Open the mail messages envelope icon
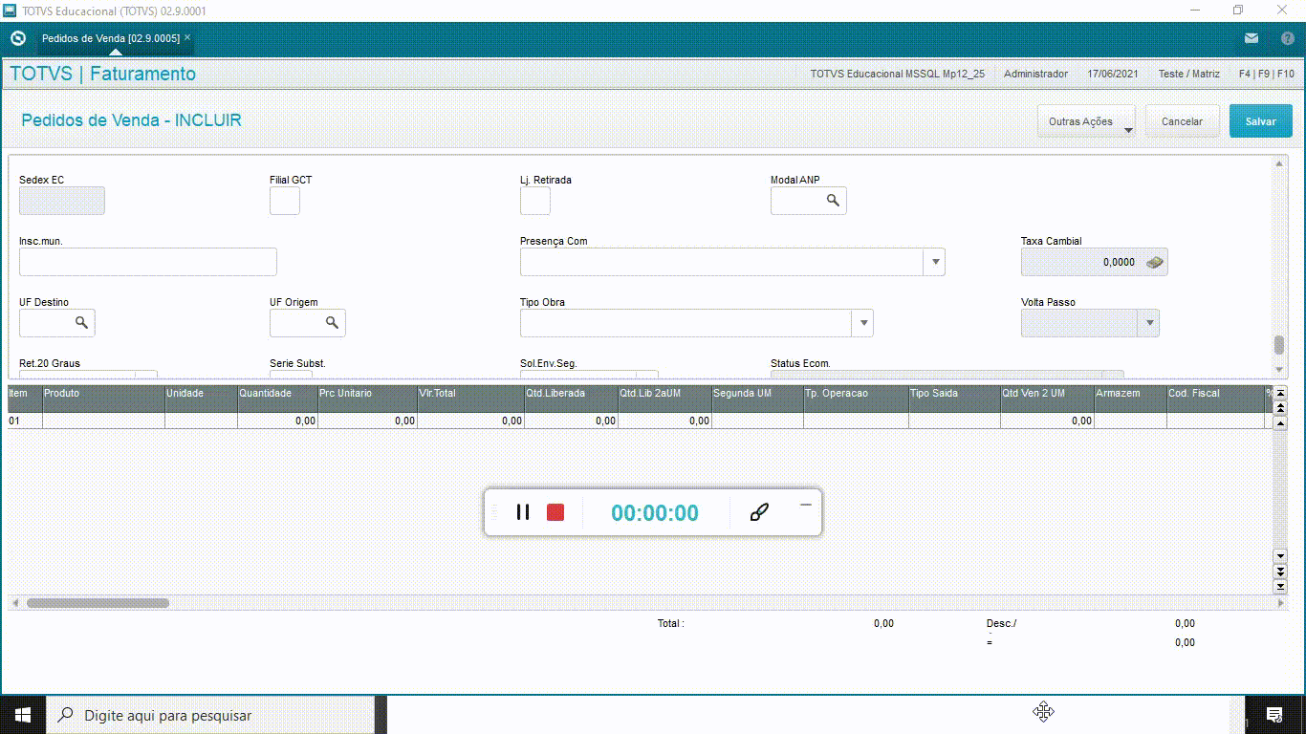Image resolution: width=1306 pixels, height=734 pixels. click(1252, 38)
